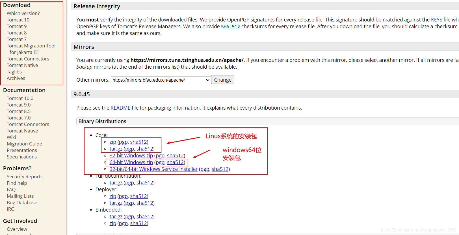Open the README link
This screenshot has width=459, height=235.
coord(120,108)
